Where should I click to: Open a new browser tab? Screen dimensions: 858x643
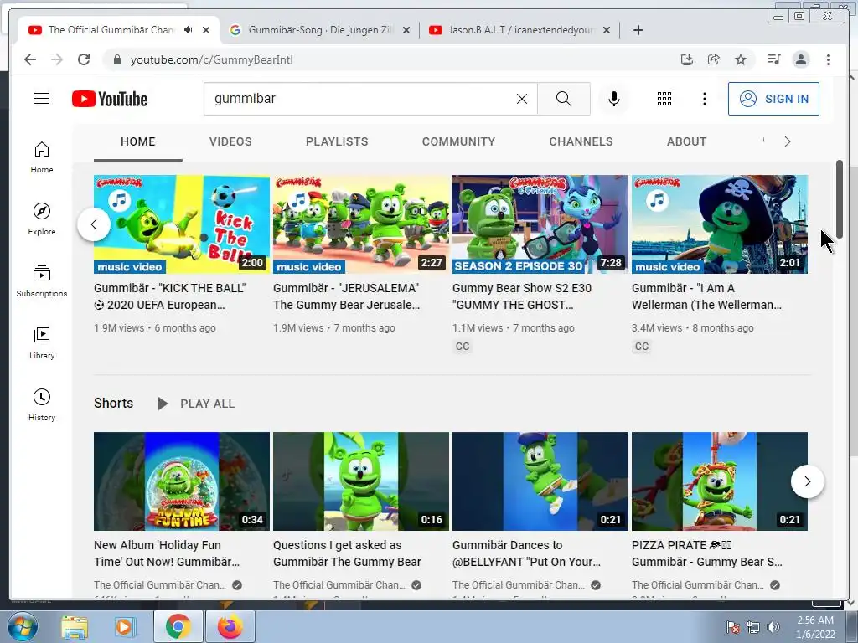(x=638, y=30)
